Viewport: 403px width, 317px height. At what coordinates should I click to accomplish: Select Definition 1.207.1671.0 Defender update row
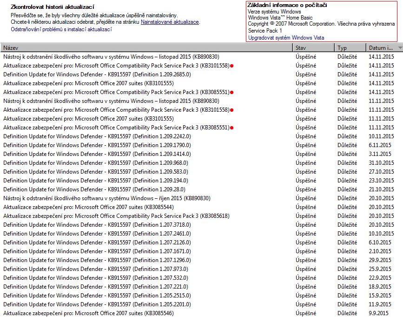click(202, 251)
